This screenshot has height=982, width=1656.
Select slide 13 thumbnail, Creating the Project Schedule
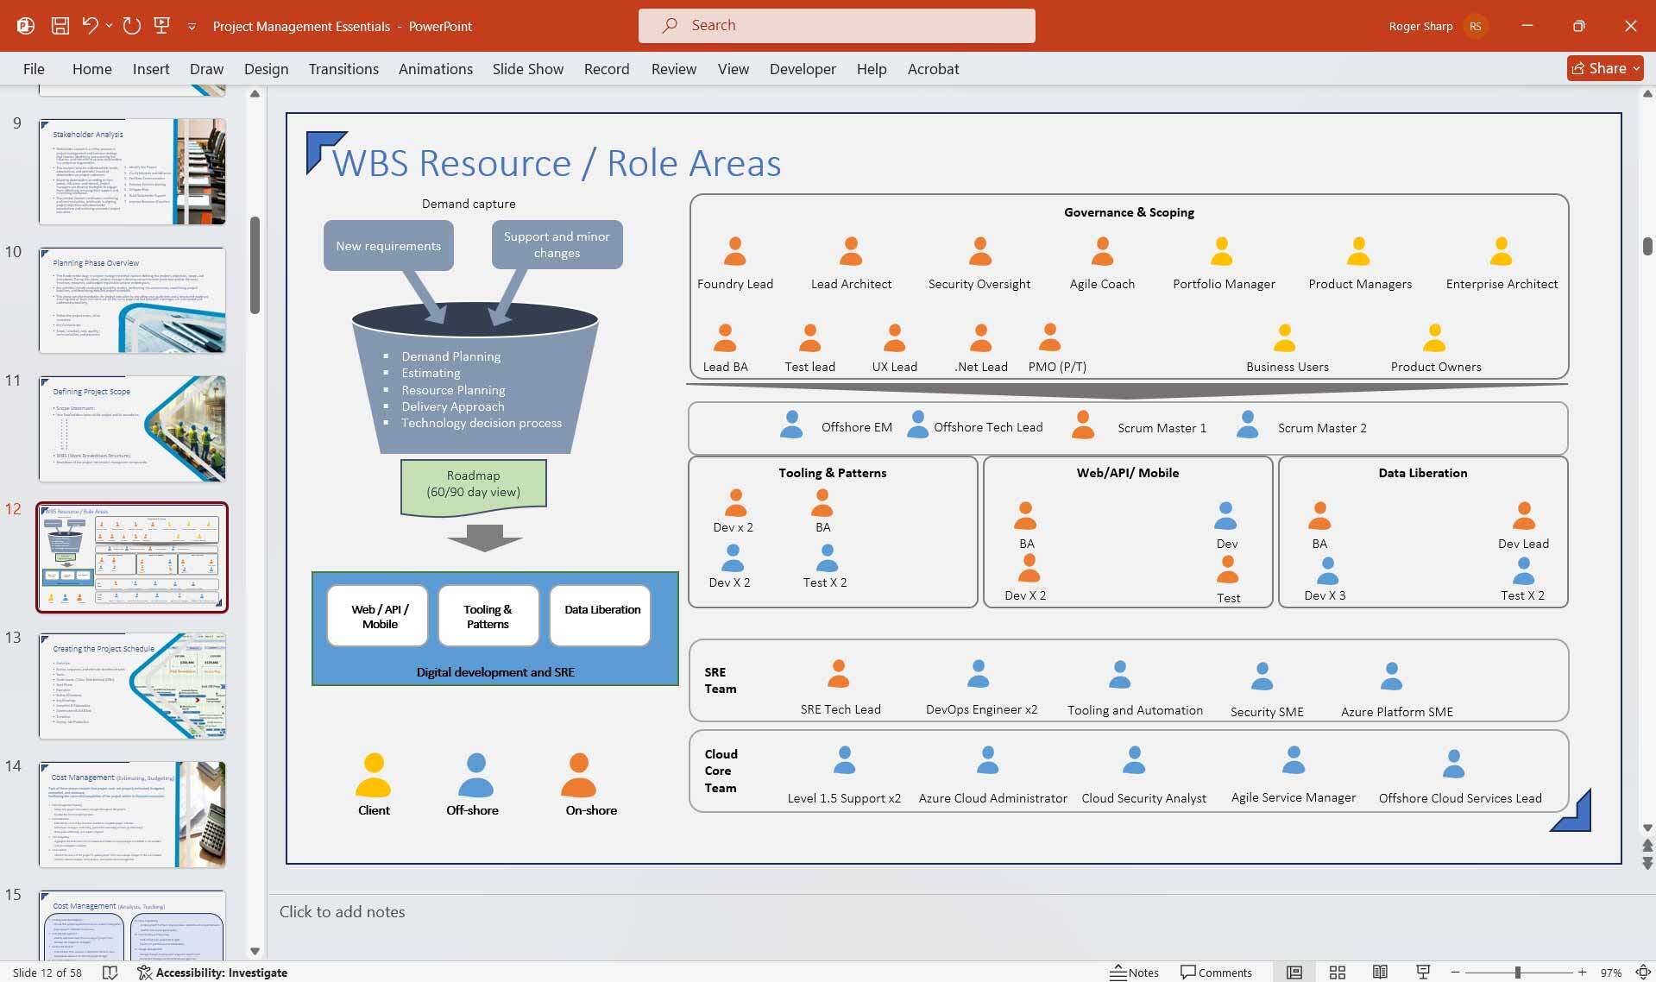tap(132, 686)
